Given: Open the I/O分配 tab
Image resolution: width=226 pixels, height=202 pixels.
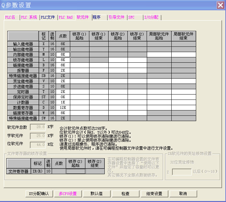Looking at the screenshot, I should [x=151, y=17].
